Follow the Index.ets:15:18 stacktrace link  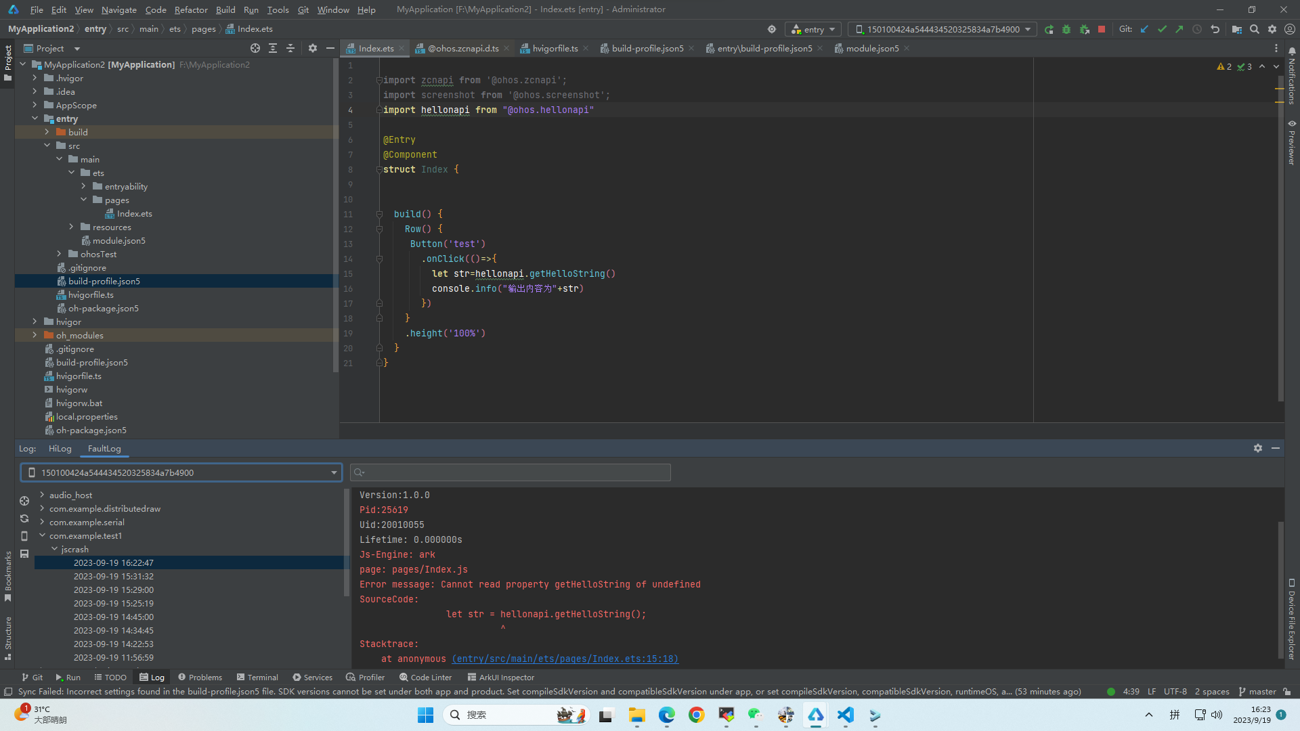point(565,659)
